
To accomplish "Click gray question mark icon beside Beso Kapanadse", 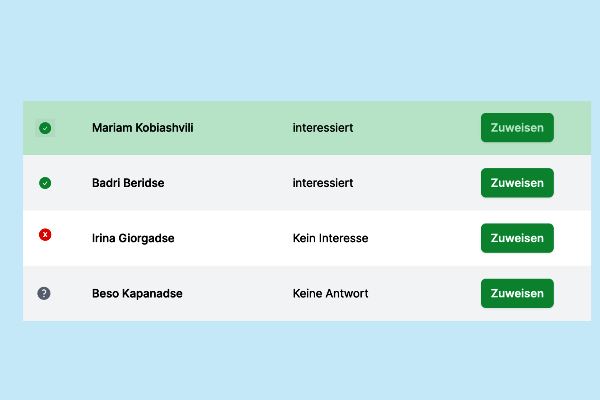I will tap(44, 293).
